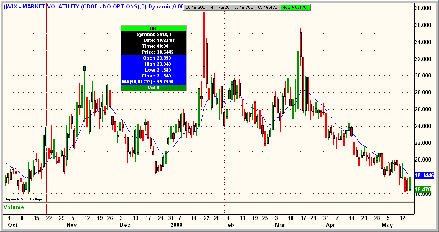Click the 'Time: 00:00' row
Viewport: 439px width, 232px height.
tap(153, 46)
